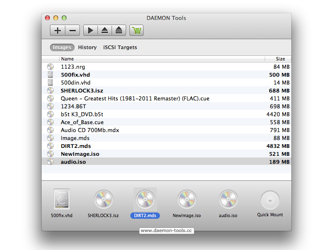This screenshot has width=333, height=250.
Task: Select the 1123.nrg row
Action: tap(166, 67)
